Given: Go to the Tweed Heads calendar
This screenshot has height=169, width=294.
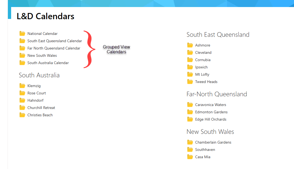Looking at the screenshot, I should tap(206, 82).
